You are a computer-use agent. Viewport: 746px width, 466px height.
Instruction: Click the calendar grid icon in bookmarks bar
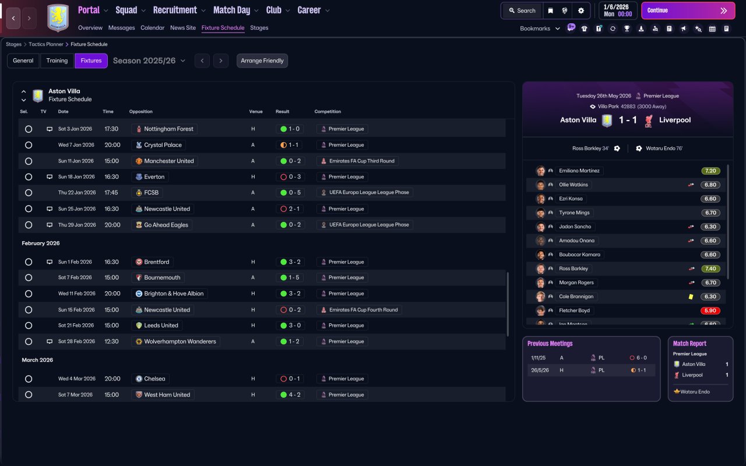click(712, 29)
